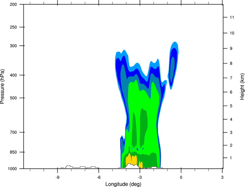Select the 200 pressure tick label
The height and width of the screenshot is (187, 245).
(x=13, y=4)
